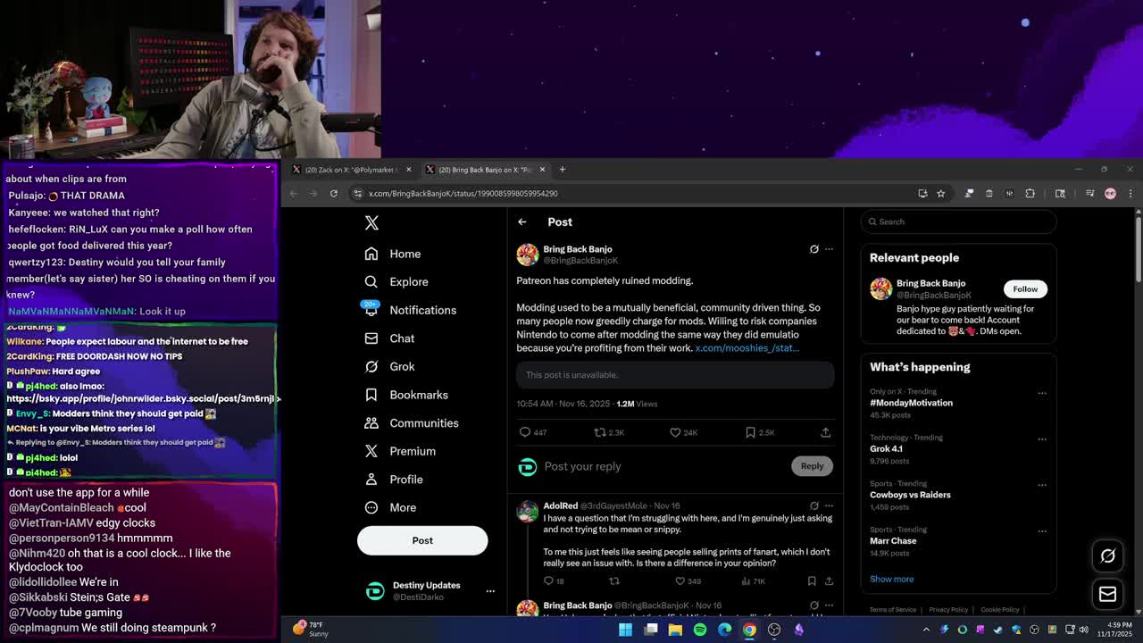Click the back arrow beside Post header
This screenshot has width=1143, height=643.
(522, 222)
